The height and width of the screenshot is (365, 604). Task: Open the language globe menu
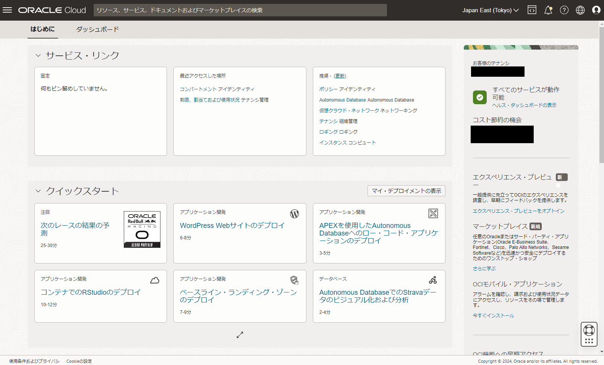coord(580,10)
